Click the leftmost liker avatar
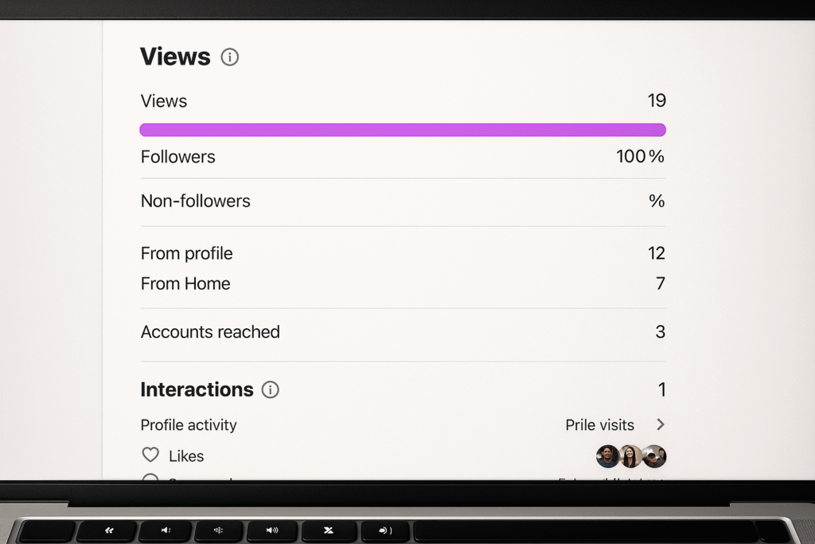 (607, 456)
